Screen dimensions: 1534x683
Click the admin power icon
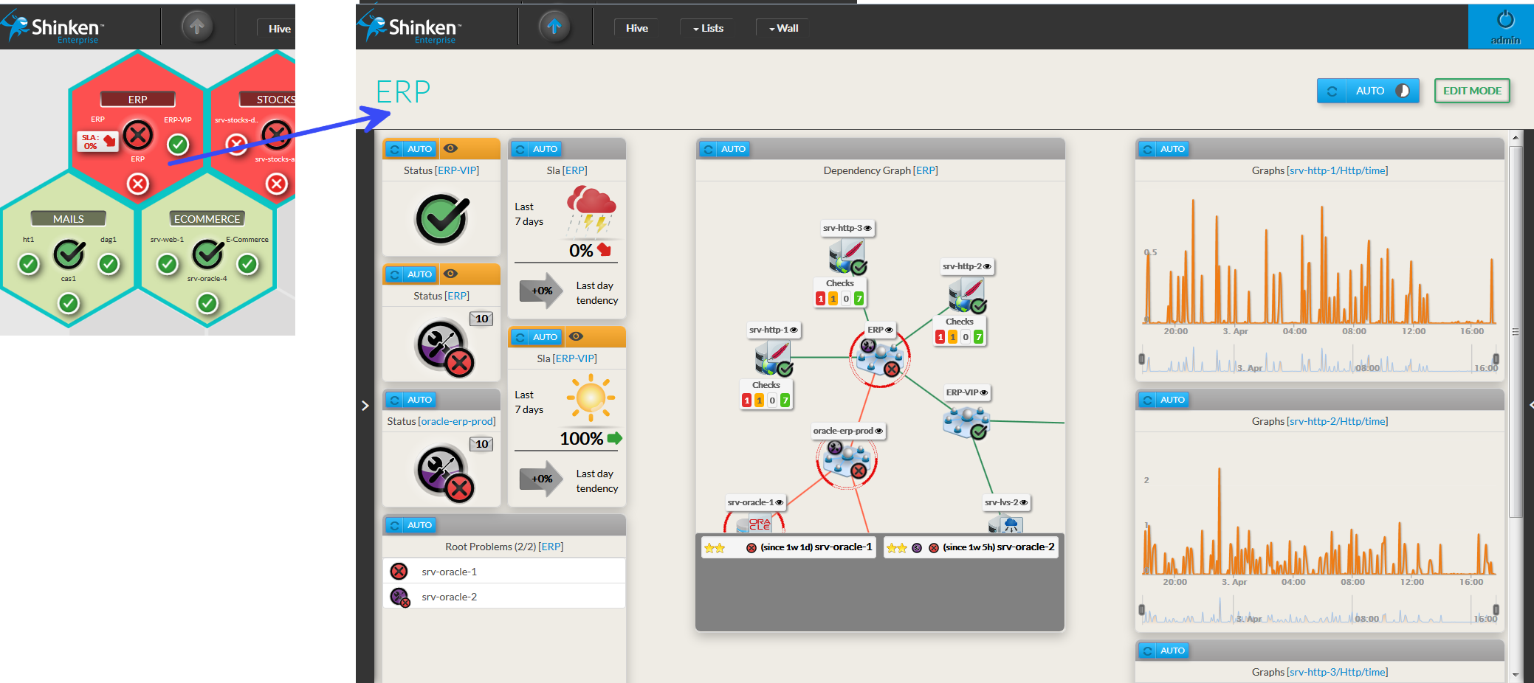pyautogui.click(x=1505, y=20)
